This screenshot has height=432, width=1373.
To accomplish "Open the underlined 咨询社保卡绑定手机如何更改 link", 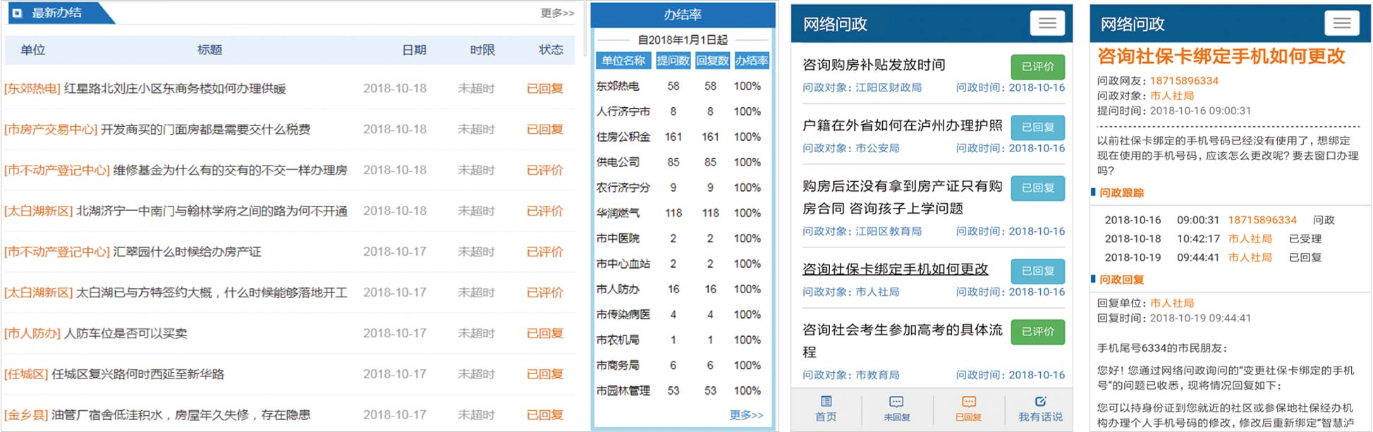I will (895, 269).
